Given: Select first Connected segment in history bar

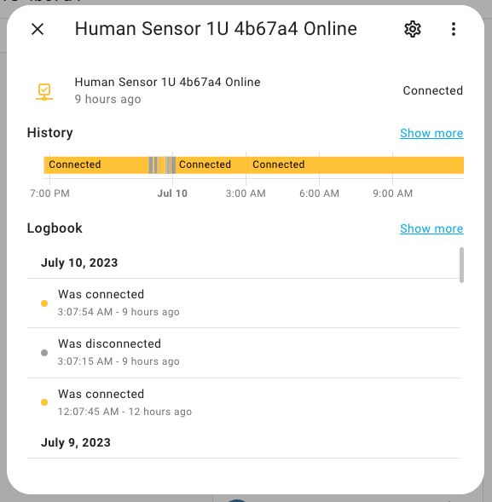Looking at the screenshot, I should click(x=96, y=165).
